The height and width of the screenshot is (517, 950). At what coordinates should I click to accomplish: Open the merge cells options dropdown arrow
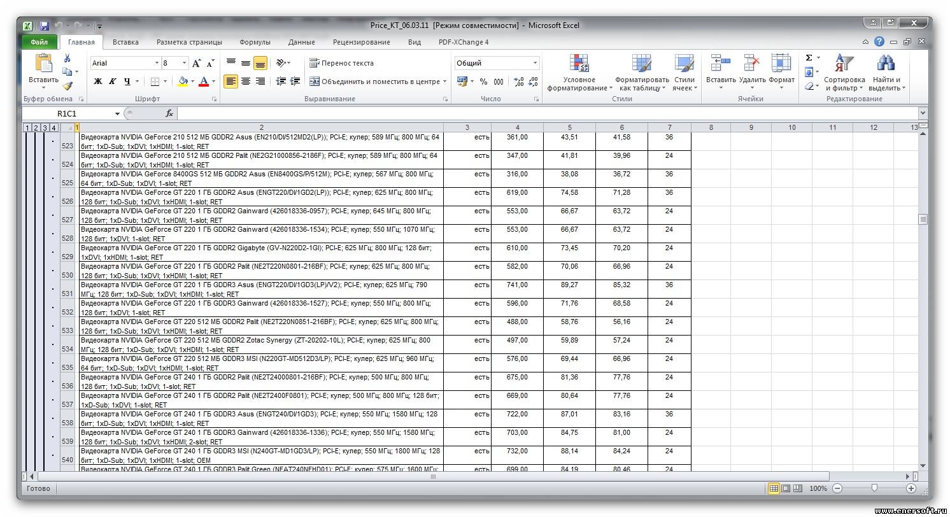[445, 81]
